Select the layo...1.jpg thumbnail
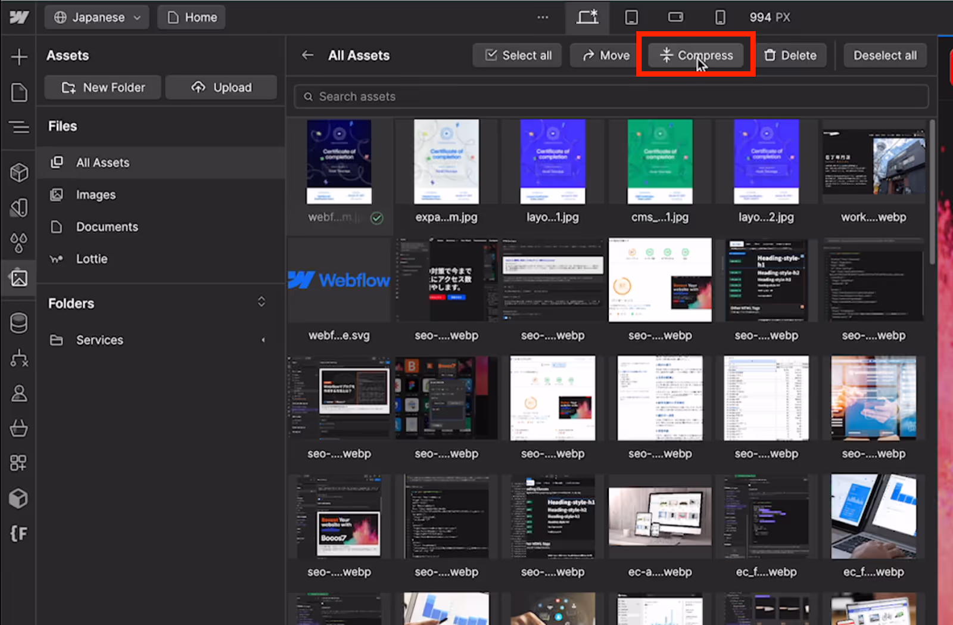 553,162
